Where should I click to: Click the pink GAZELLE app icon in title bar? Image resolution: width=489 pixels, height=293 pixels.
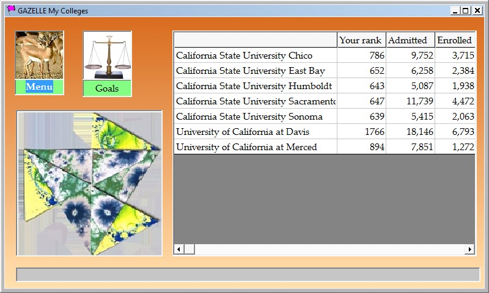pyautogui.click(x=10, y=10)
